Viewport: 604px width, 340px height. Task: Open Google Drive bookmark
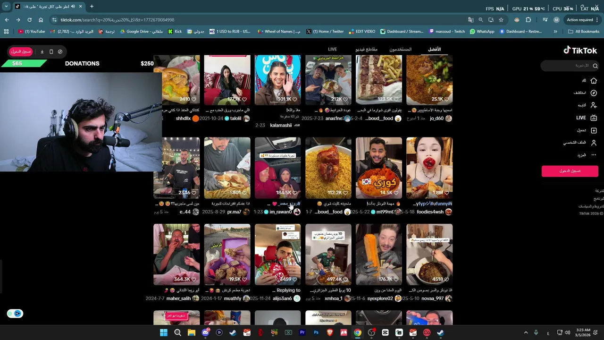(x=141, y=32)
